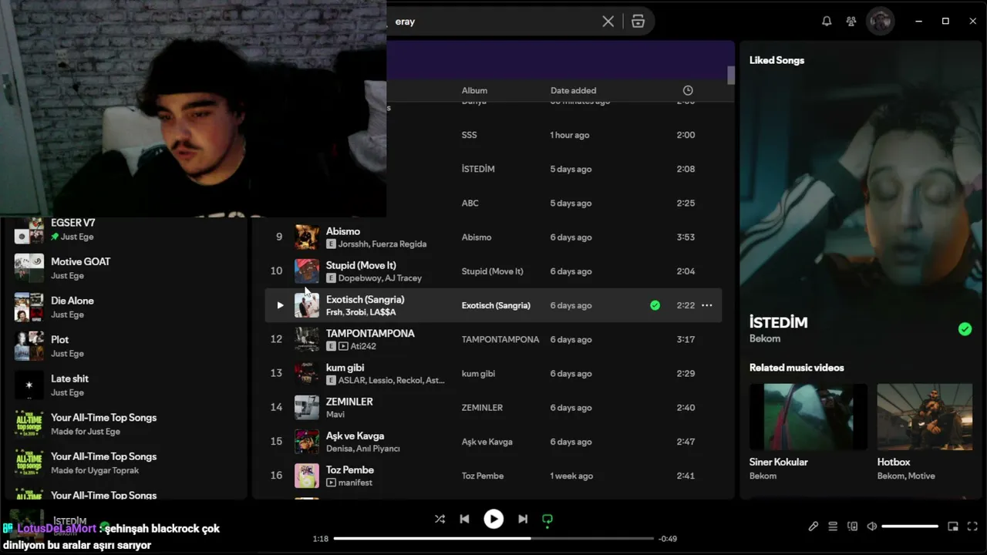Open the Die Alone playlist
The height and width of the screenshot is (555, 987).
127,307
